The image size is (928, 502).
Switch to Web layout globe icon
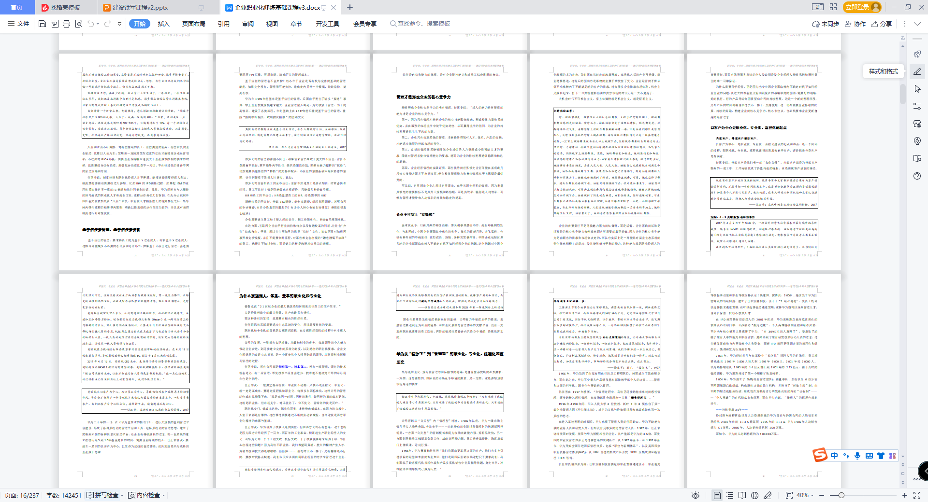[754, 495]
